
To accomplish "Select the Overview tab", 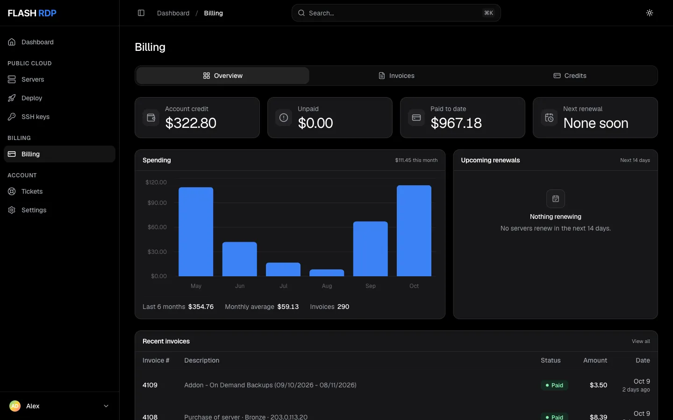I will (223, 76).
